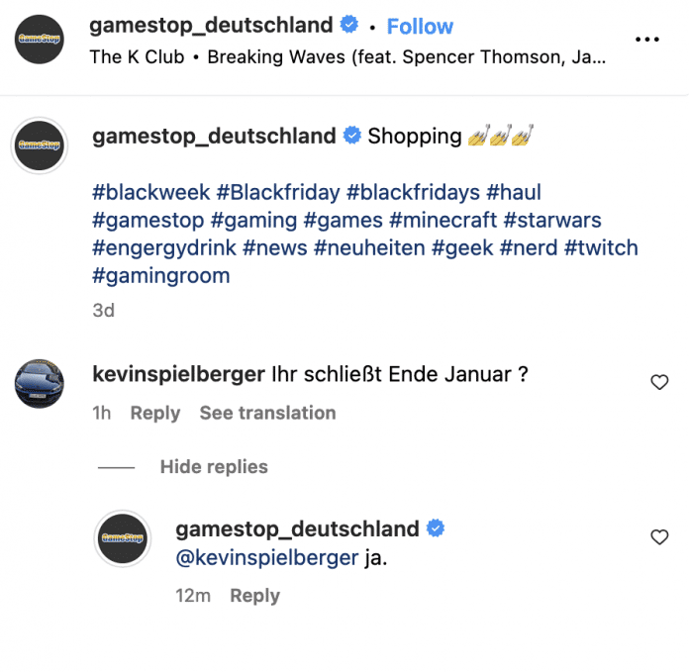Open the #blackweek hashtag

150,192
